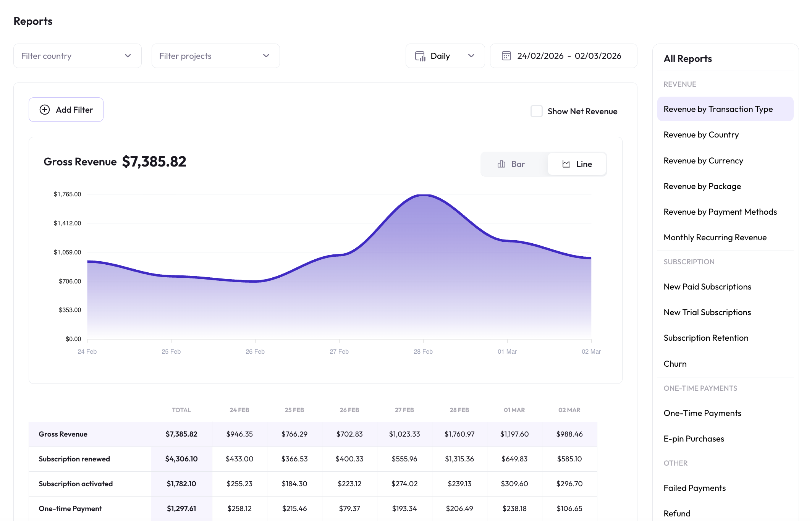Open New Trial Subscriptions report
Image resolution: width=812 pixels, height=521 pixels.
(x=707, y=312)
